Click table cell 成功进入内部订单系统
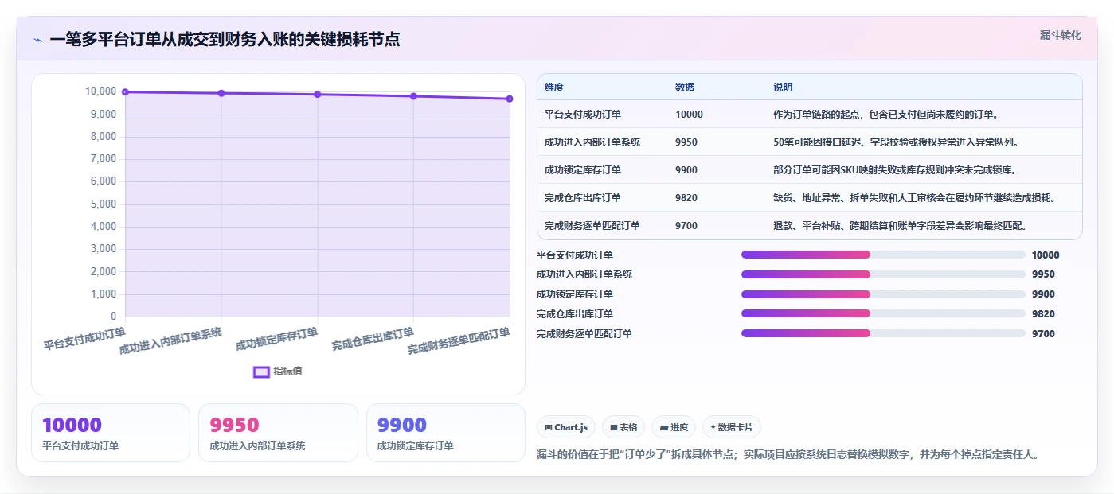Image resolution: width=1114 pixels, height=494 pixels. tap(592, 142)
